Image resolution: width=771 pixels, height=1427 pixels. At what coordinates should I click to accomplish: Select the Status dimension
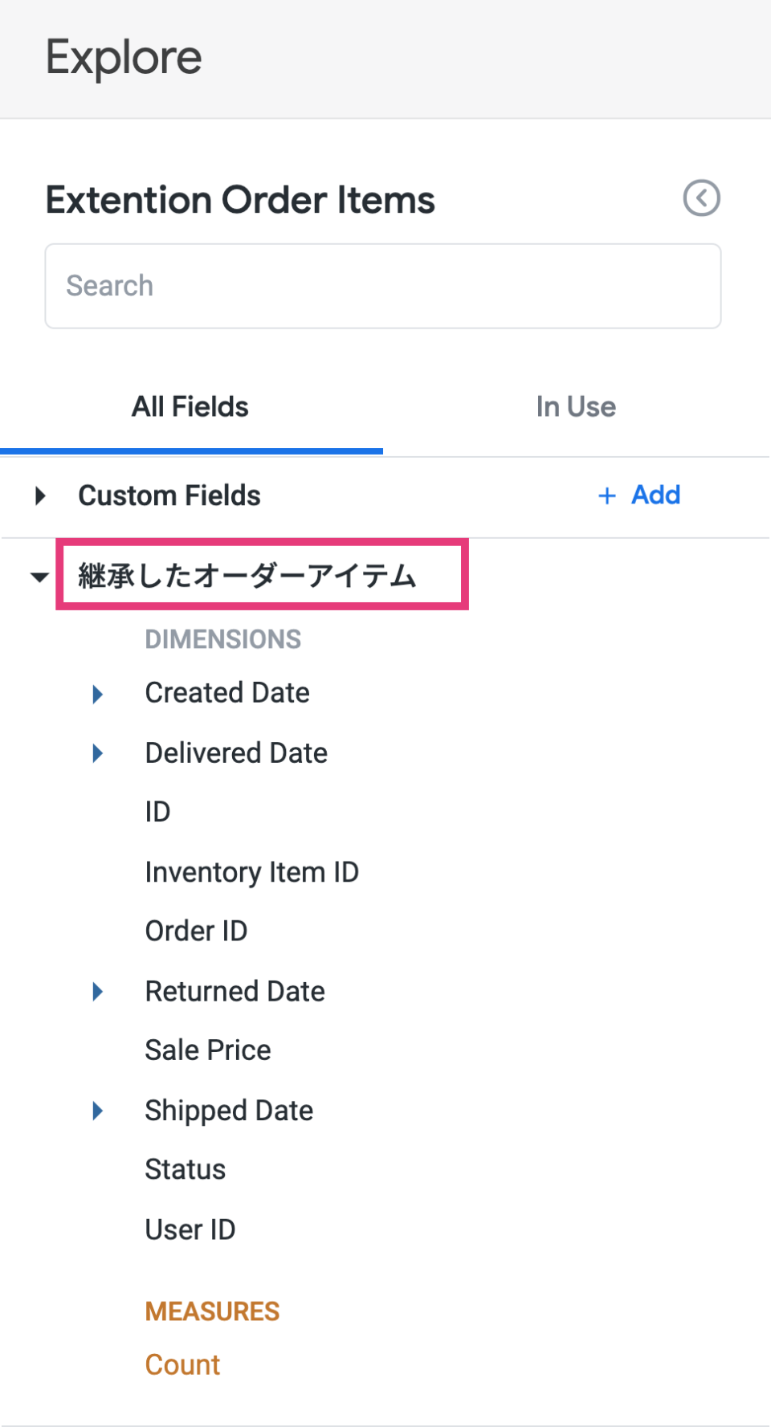point(186,1169)
